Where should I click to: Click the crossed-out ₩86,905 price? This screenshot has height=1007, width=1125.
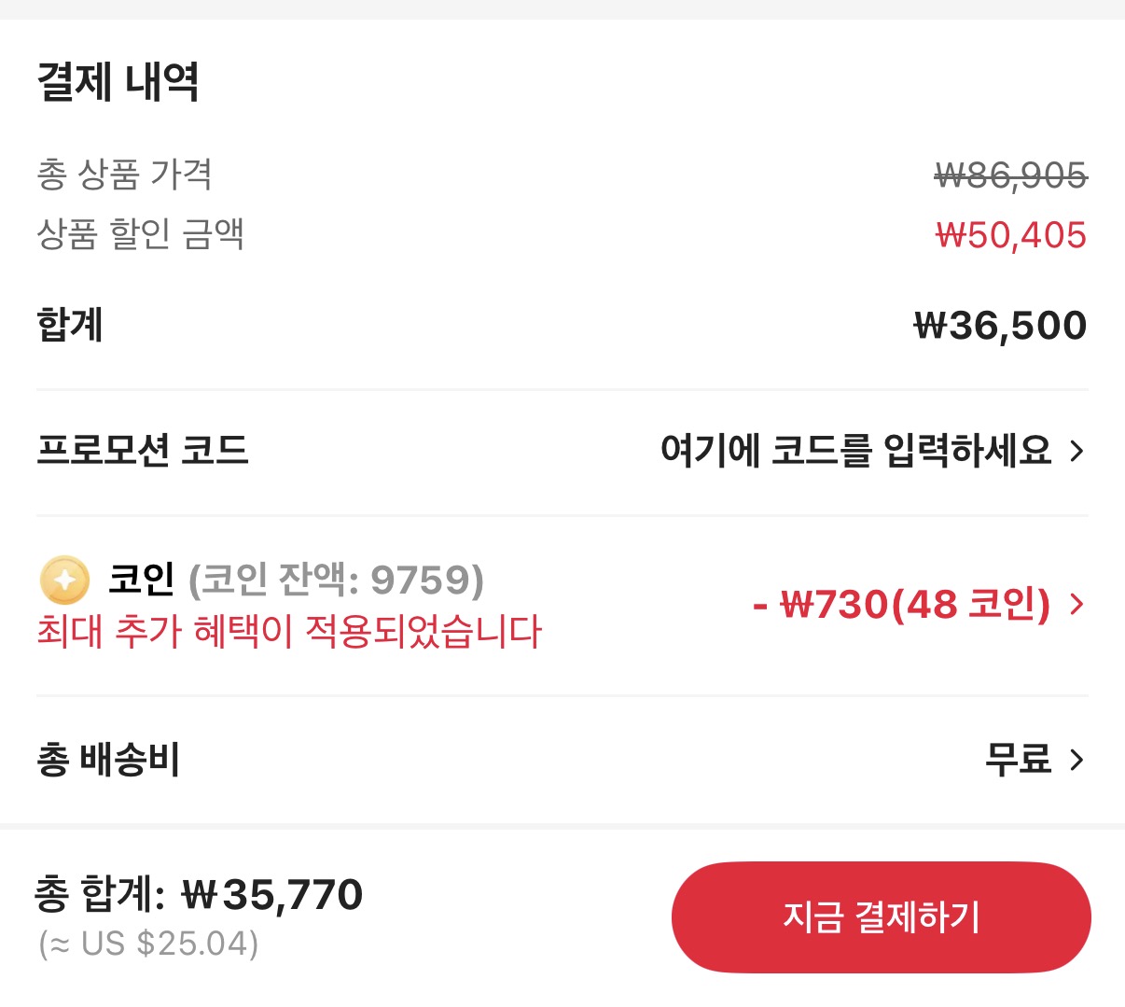pyautogui.click(x=1010, y=175)
